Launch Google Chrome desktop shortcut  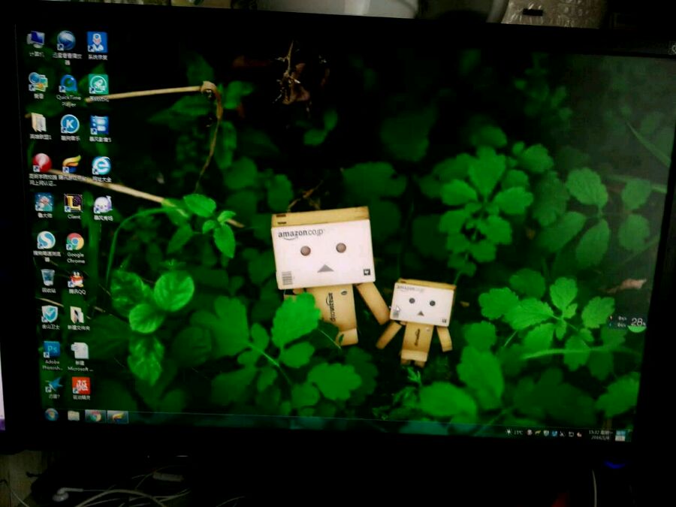[75, 247]
